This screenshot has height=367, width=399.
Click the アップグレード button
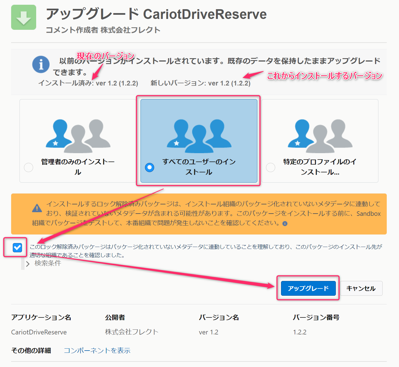coord(308,288)
